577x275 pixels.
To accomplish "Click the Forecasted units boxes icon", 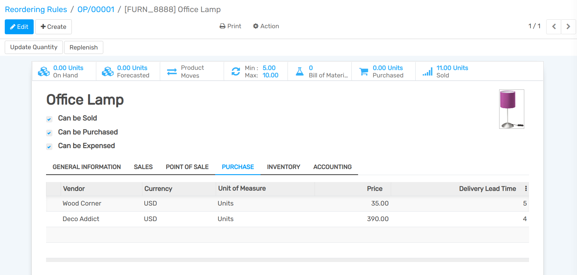I will tap(108, 72).
